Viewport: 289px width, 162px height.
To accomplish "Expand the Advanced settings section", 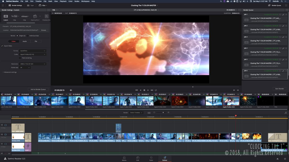I will click(x=10, y=72).
